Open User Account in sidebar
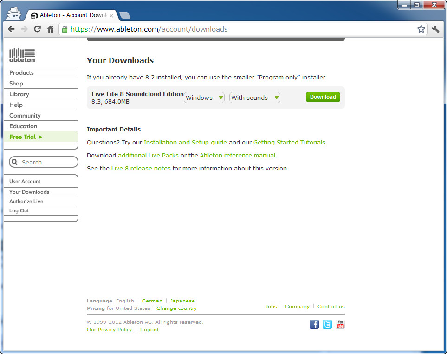 [x=40, y=182]
